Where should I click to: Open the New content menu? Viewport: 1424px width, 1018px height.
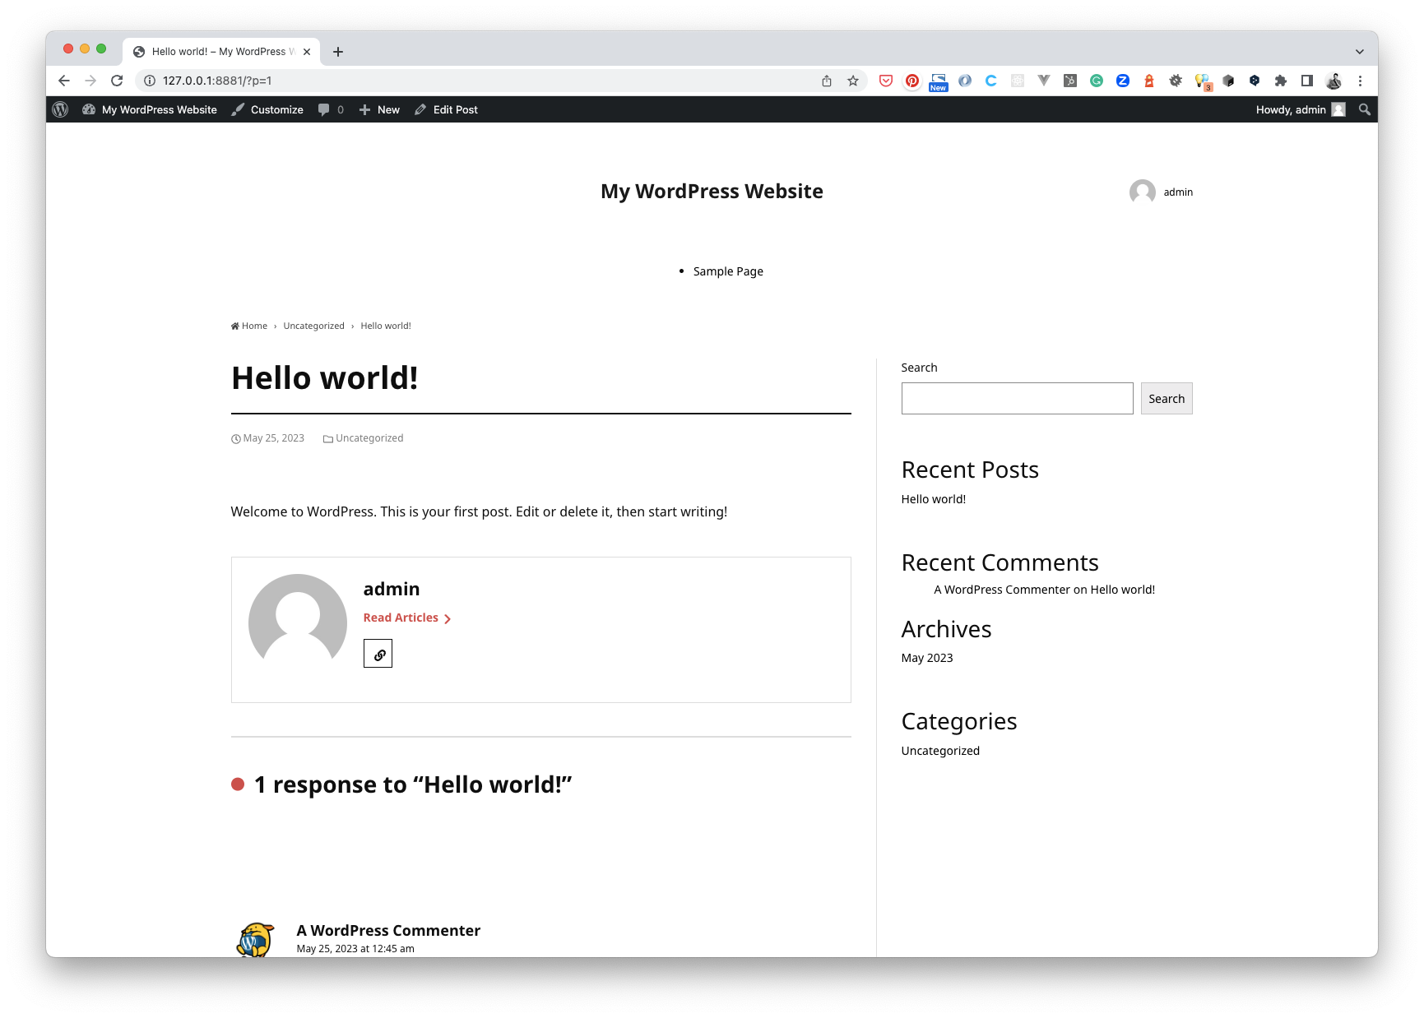pyautogui.click(x=380, y=109)
